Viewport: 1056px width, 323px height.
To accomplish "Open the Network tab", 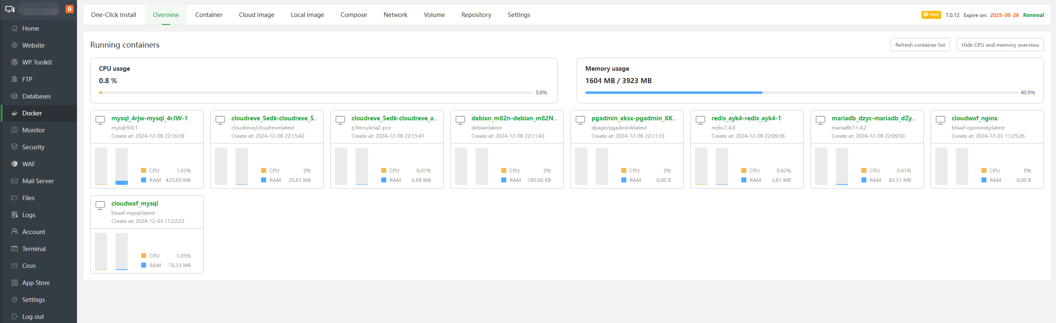I will pyautogui.click(x=395, y=15).
